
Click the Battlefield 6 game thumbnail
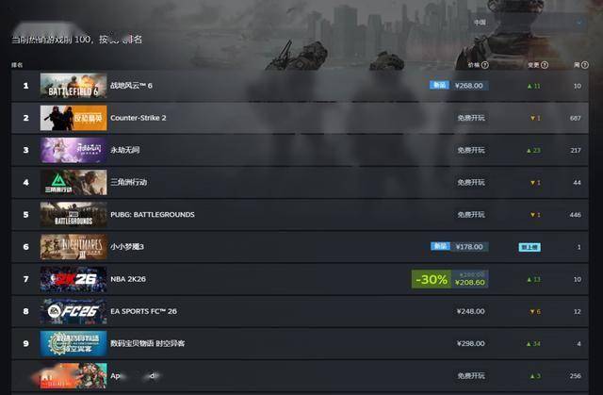[x=73, y=86]
